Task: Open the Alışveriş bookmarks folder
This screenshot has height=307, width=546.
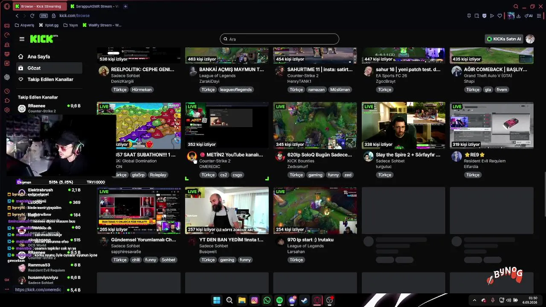Action: pyautogui.click(x=24, y=25)
